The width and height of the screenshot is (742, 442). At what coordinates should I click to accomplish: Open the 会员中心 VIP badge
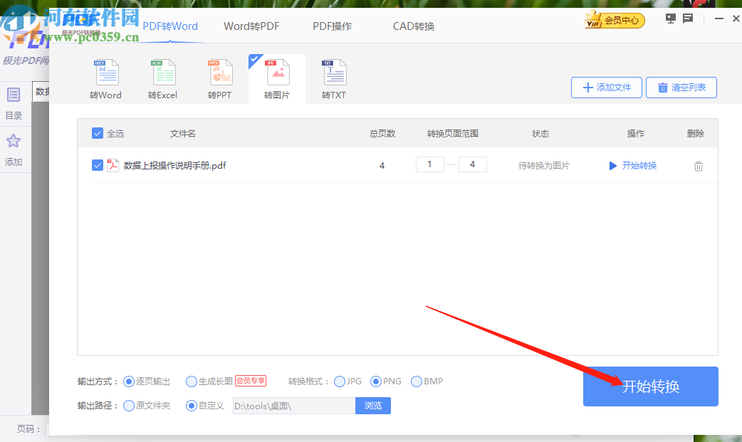click(x=615, y=20)
